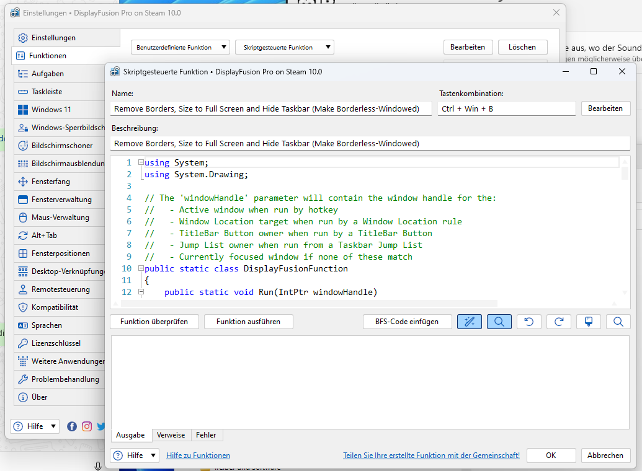
Task: Go to the Taskleiste settings
Action: point(60,92)
